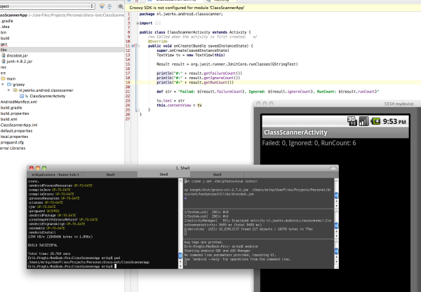The width and height of the screenshot is (421, 292).
Task: Click the scroll-from-source icon beside the Project dropdown
Action: point(102,6)
